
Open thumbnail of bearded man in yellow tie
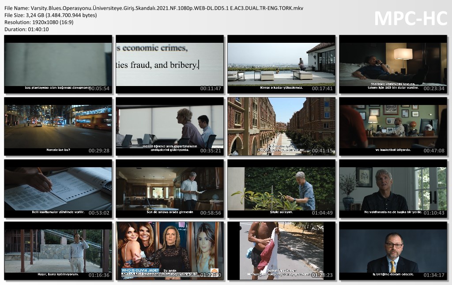pos(393,251)
